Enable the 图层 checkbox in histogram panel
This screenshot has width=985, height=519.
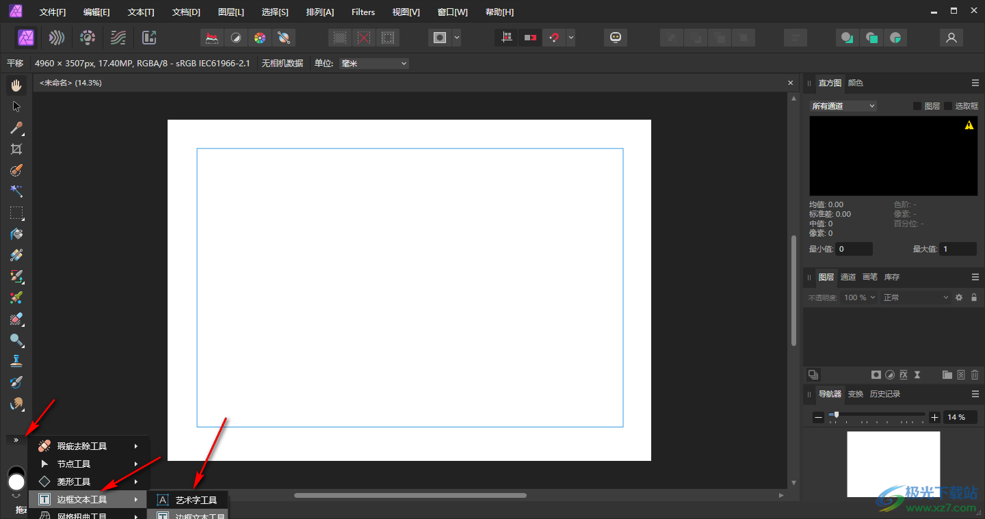click(917, 106)
